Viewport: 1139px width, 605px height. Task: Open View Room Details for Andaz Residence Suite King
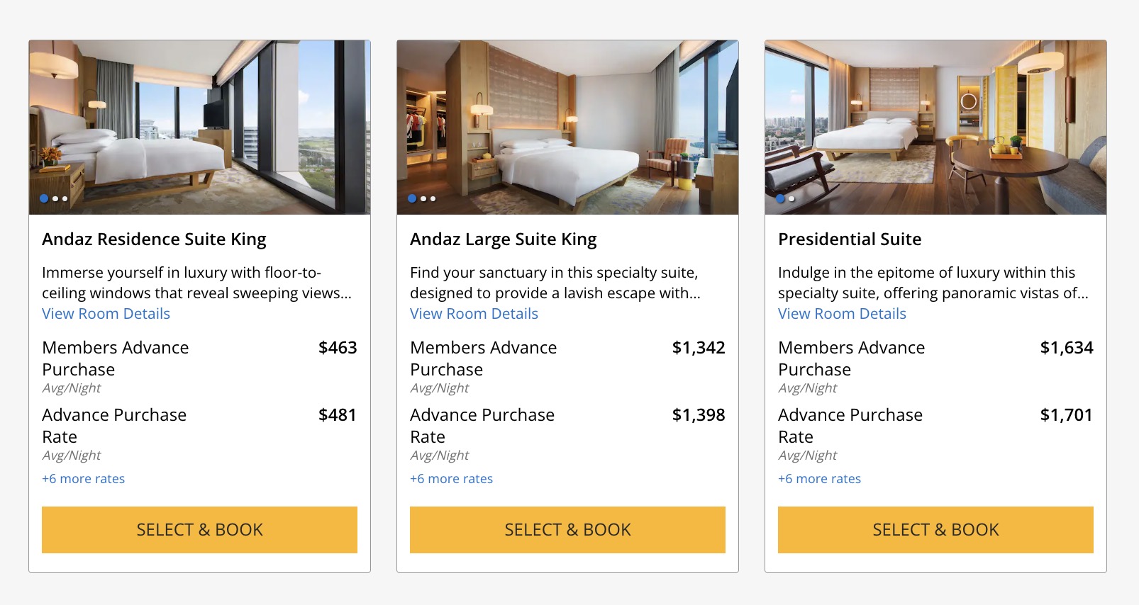[106, 313]
